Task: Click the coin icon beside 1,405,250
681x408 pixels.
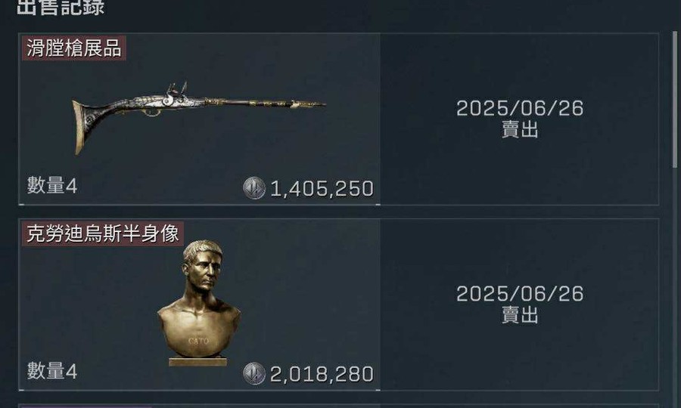Action: (x=254, y=188)
